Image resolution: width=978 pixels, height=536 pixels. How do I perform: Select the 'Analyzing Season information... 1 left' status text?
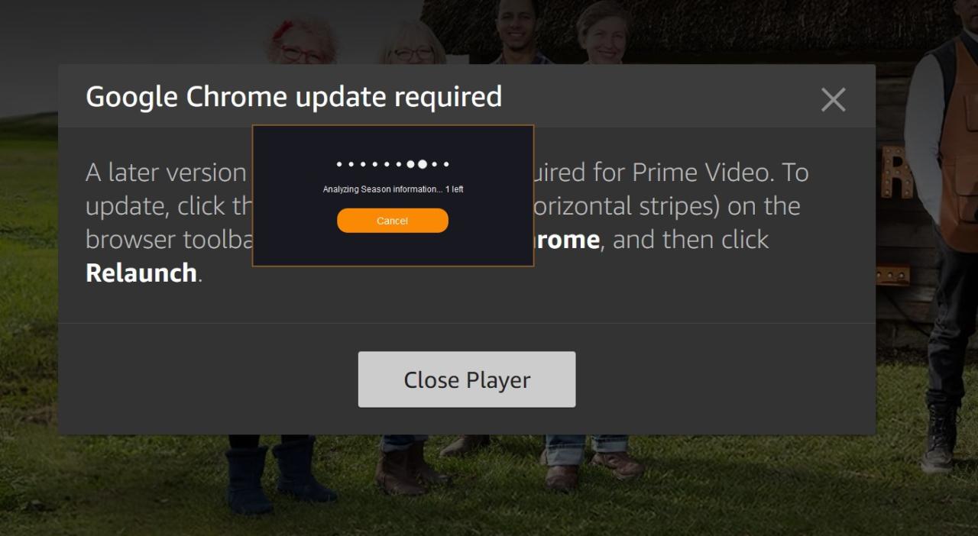(x=393, y=189)
